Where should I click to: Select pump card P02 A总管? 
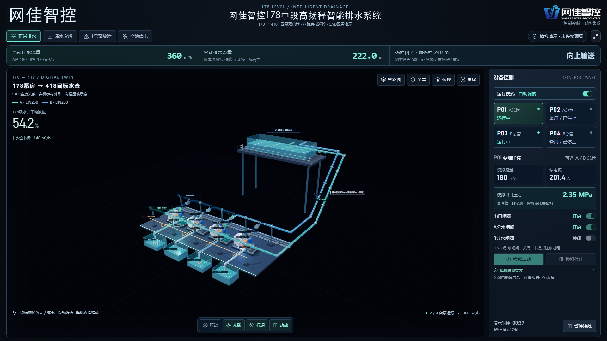(x=571, y=114)
